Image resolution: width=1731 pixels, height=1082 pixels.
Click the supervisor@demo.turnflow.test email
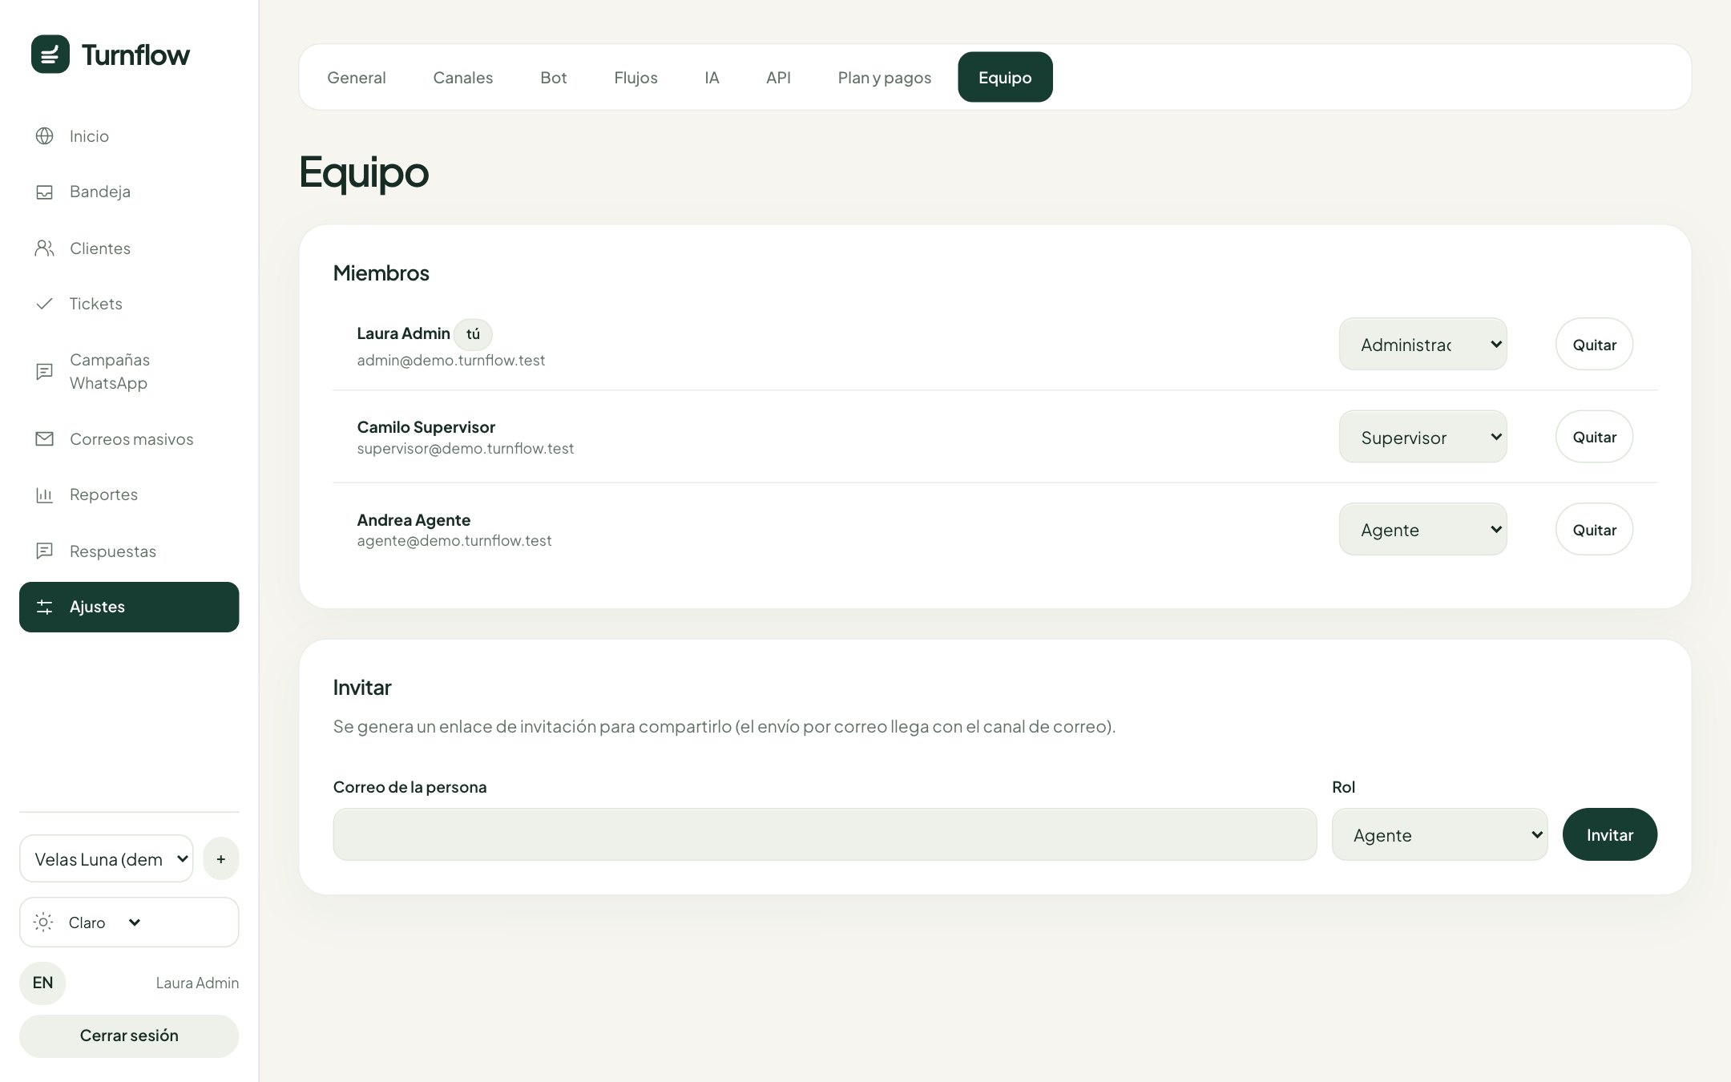(x=466, y=449)
